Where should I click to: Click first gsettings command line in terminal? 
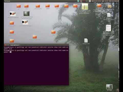[36, 47]
